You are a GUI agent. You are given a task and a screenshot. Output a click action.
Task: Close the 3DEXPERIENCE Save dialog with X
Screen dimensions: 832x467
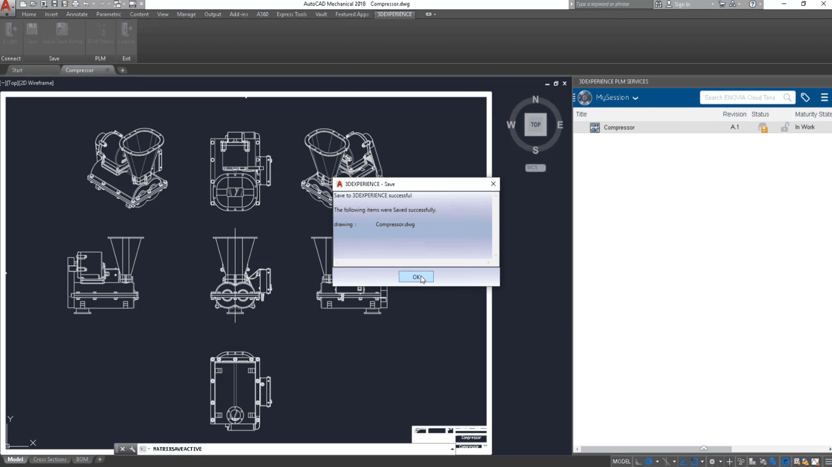tap(493, 184)
